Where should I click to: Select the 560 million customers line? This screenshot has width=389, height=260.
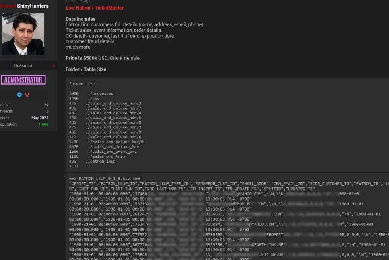(x=134, y=24)
